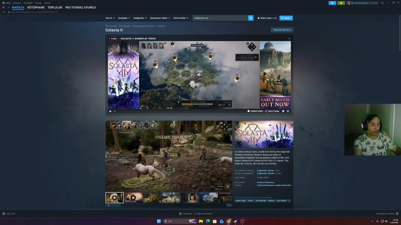Share the broadcast via Yayını Paylaş

272,111
